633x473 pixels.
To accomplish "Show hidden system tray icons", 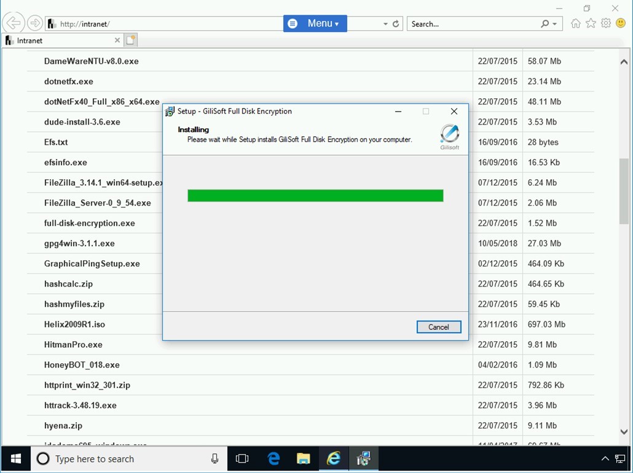I will 605,458.
